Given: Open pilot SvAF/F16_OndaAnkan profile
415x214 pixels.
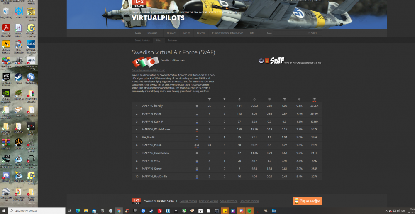Looking at the screenshot, I should coord(155,153).
